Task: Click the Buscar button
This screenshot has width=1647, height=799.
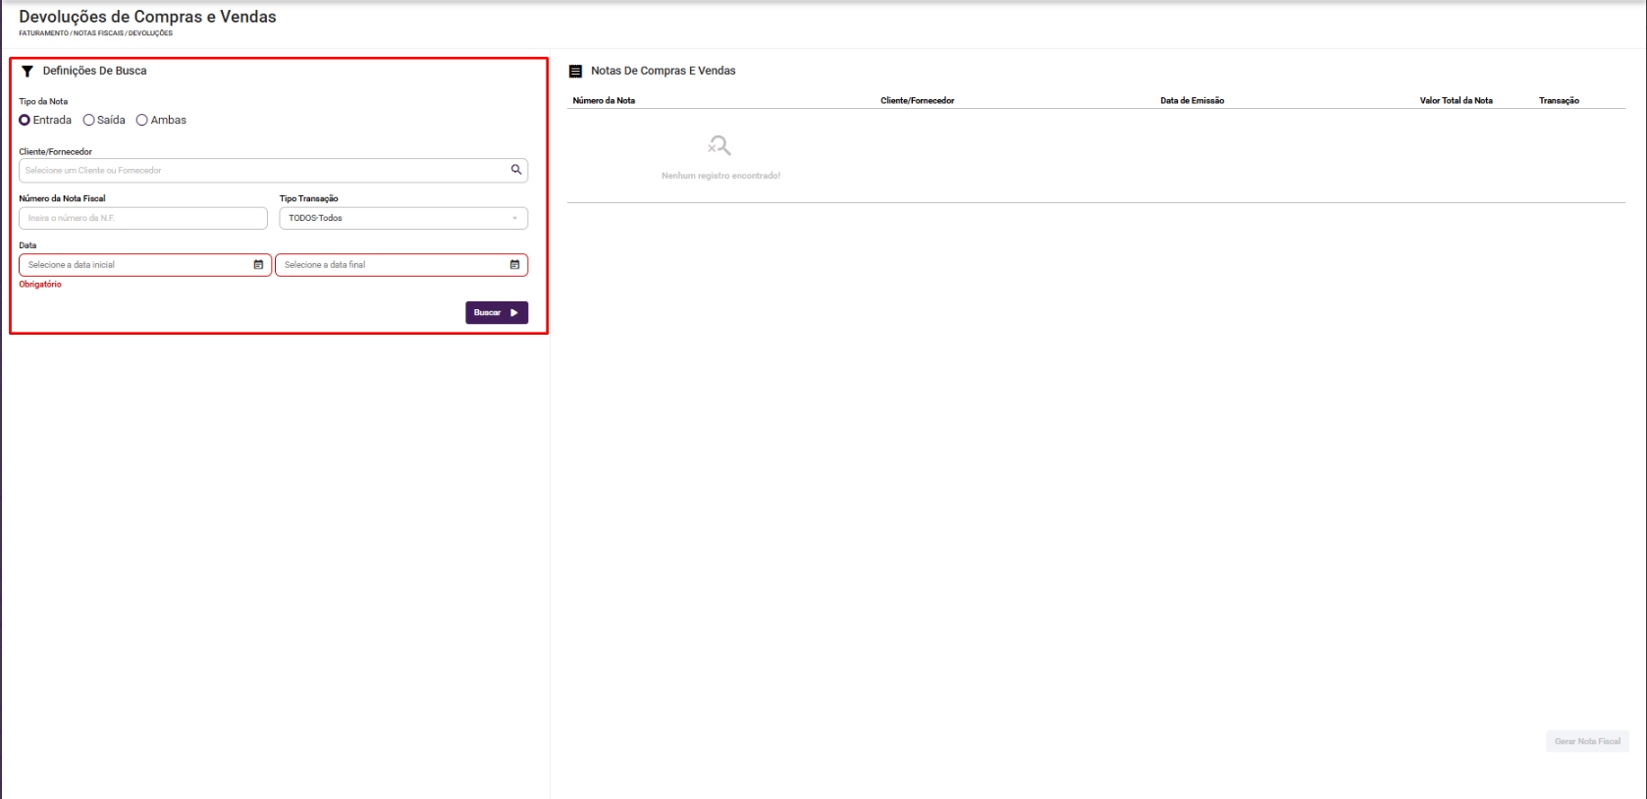Action: (x=497, y=312)
